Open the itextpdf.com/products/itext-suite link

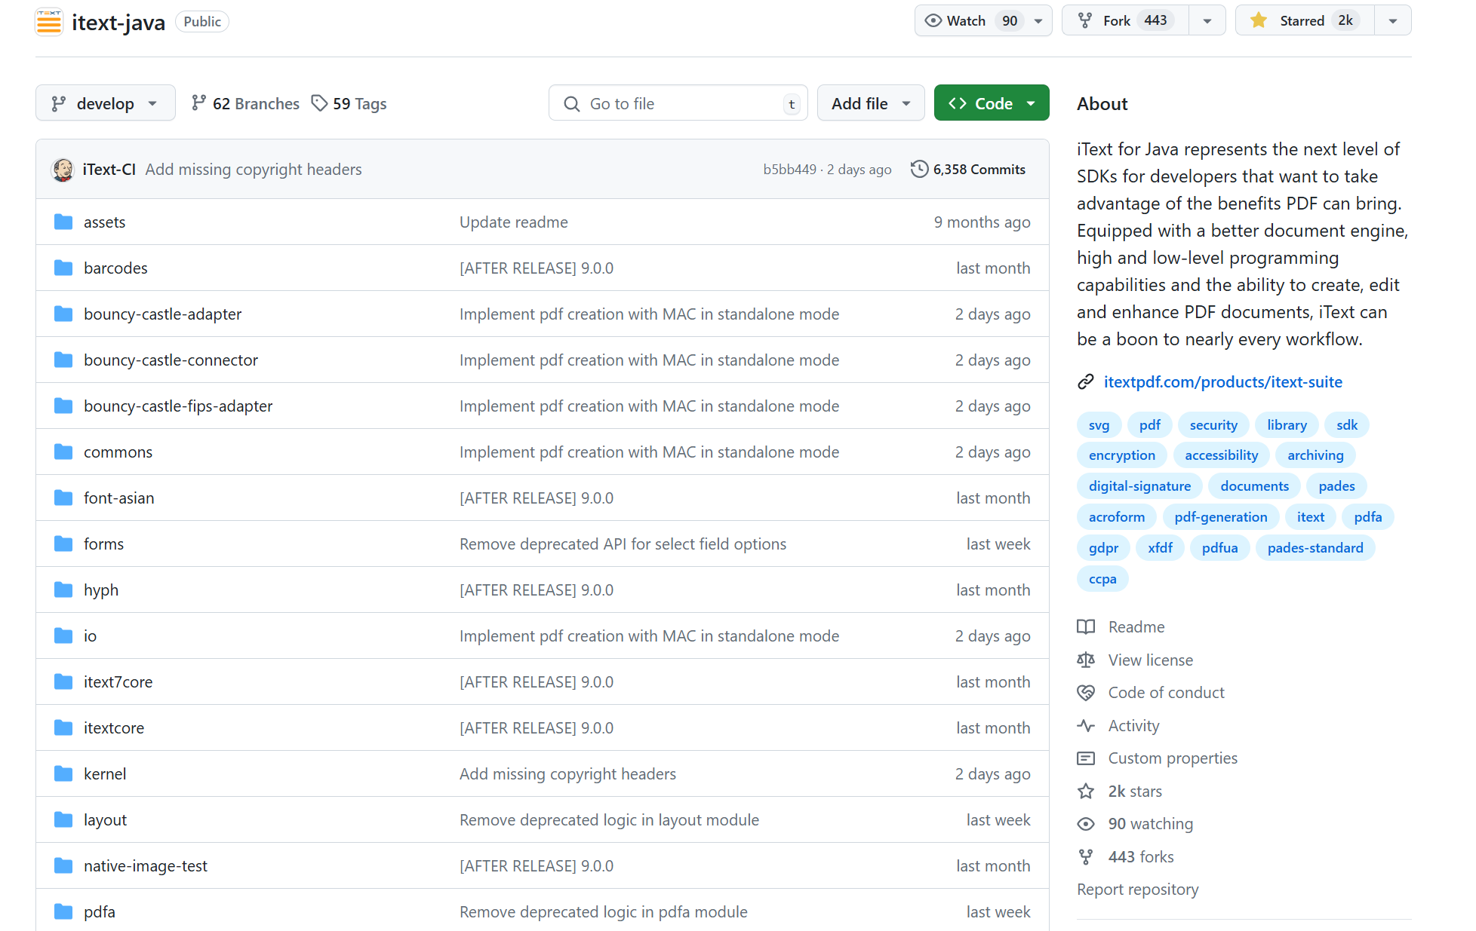1222,382
